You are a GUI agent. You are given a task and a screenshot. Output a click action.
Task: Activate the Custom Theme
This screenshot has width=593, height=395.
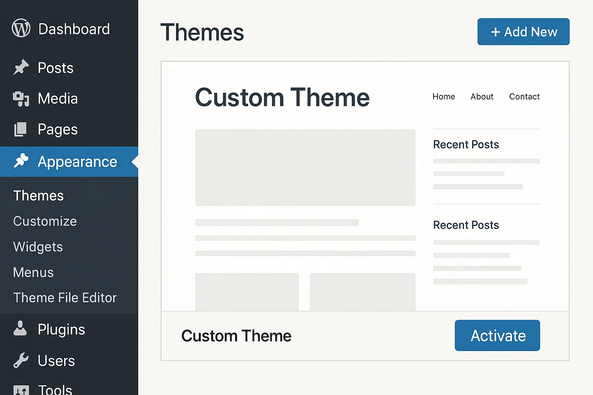point(497,335)
